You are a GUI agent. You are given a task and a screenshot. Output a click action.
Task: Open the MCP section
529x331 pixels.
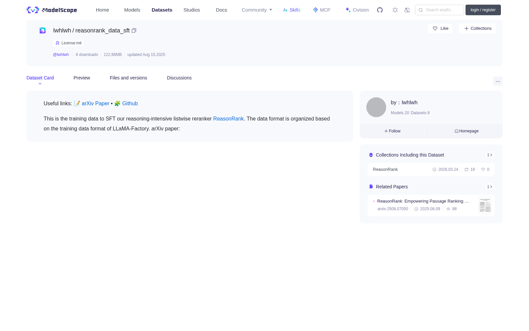click(321, 10)
